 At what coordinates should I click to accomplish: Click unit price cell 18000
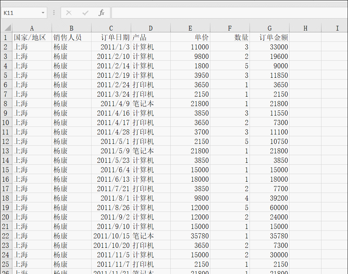190,179
